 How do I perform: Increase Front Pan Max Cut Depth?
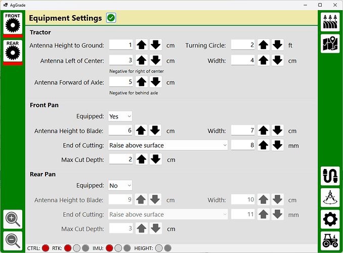coord(141,159)
